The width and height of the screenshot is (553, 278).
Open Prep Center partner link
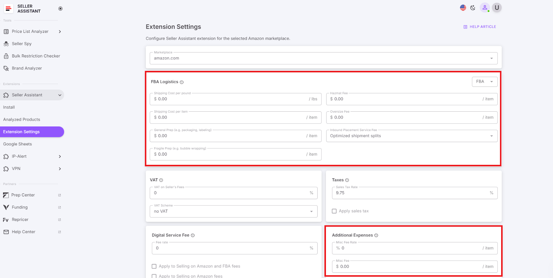(x=23, y=195)
